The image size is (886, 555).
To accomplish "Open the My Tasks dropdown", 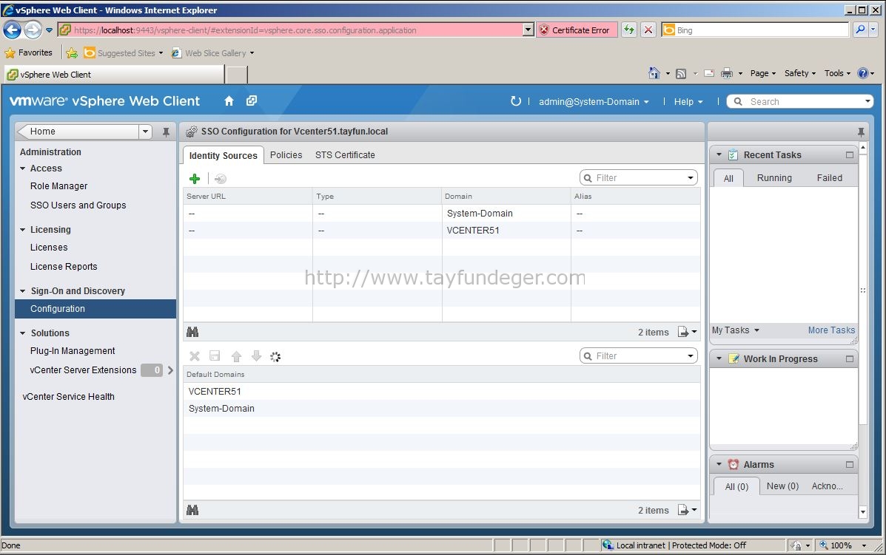I will 735,330.
